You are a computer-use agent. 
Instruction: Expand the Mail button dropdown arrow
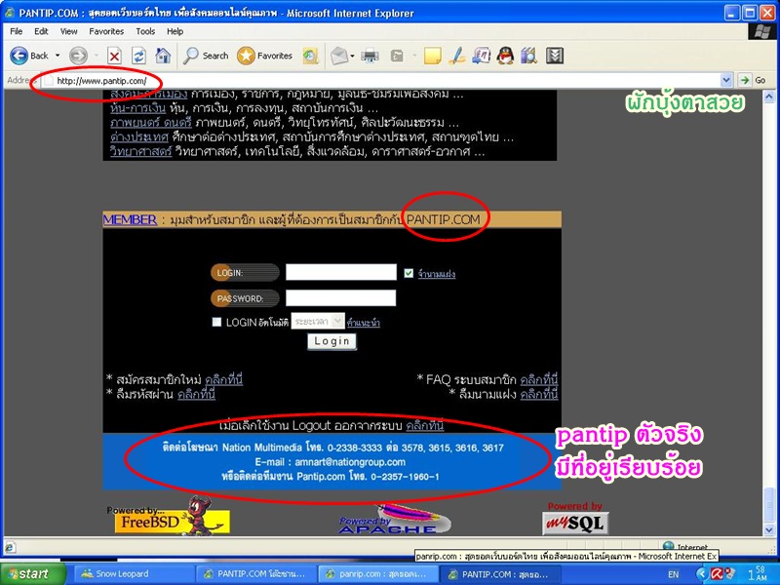[x=352, y=57]
